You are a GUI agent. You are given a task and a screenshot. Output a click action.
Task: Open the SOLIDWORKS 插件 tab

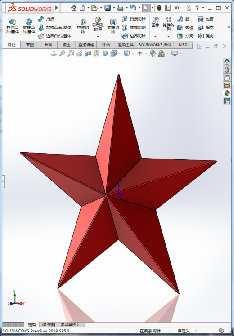(155, 45)
